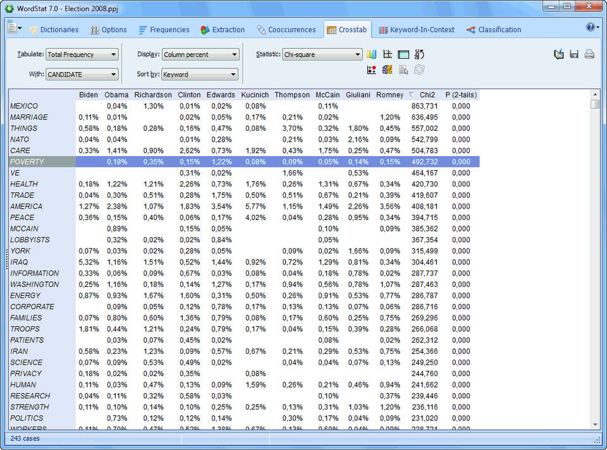Viewport: 607px width, 450px height.
Task: Switch to the Frequencies tab
Action: click(164, 30)
